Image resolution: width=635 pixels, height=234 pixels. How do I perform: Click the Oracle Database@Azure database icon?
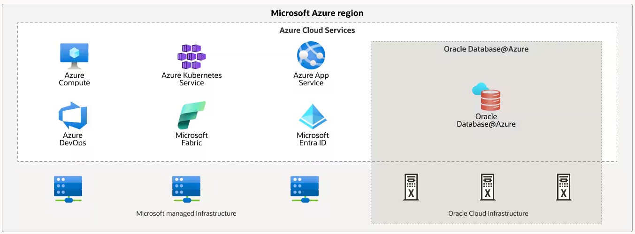(486, 97)
